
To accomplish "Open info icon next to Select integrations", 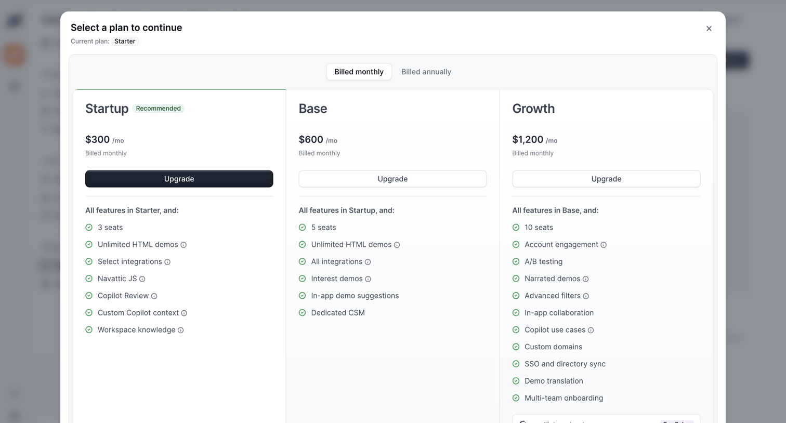I will click(167, 262).
